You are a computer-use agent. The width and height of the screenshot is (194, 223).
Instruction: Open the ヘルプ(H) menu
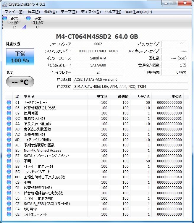[113, 12]
